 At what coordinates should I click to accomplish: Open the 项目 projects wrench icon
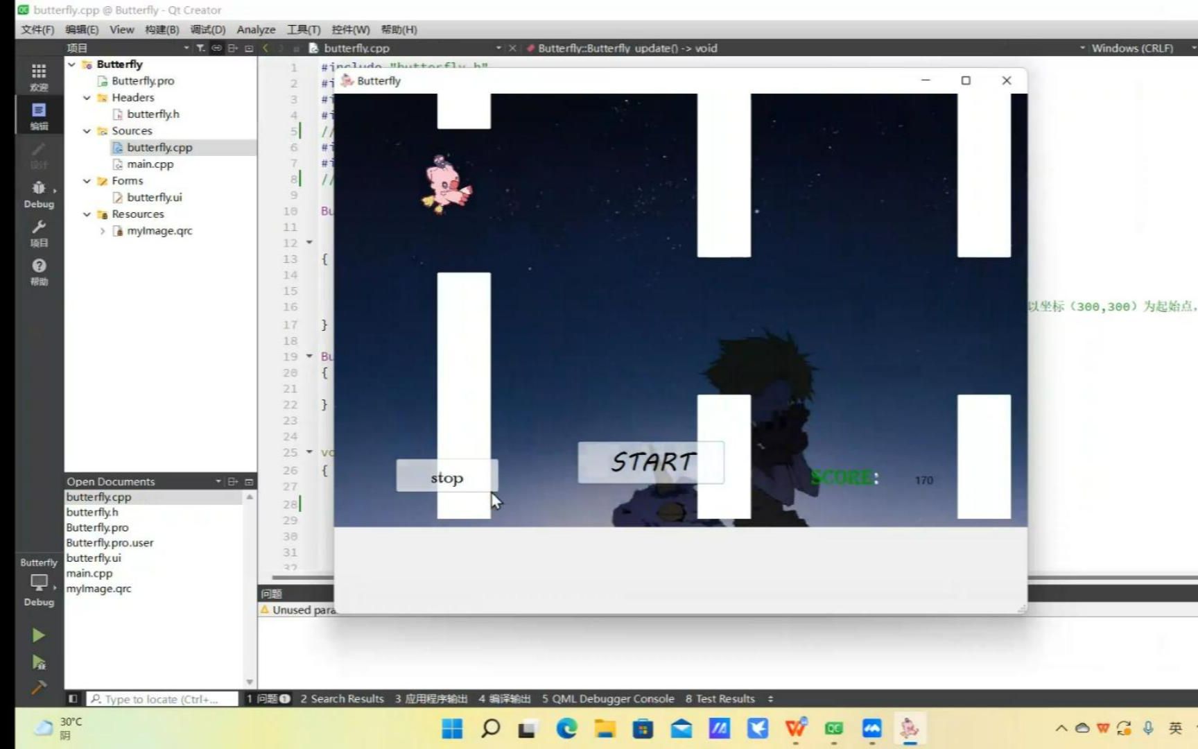click(x=38, y=229)
